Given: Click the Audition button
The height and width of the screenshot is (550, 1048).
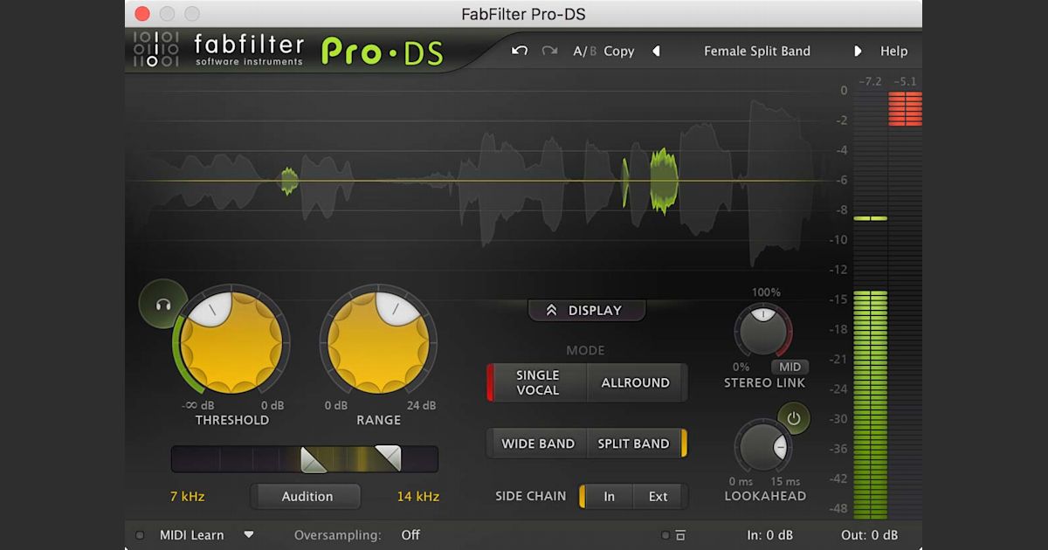Looking at the screenshot, I should point(305,496).
